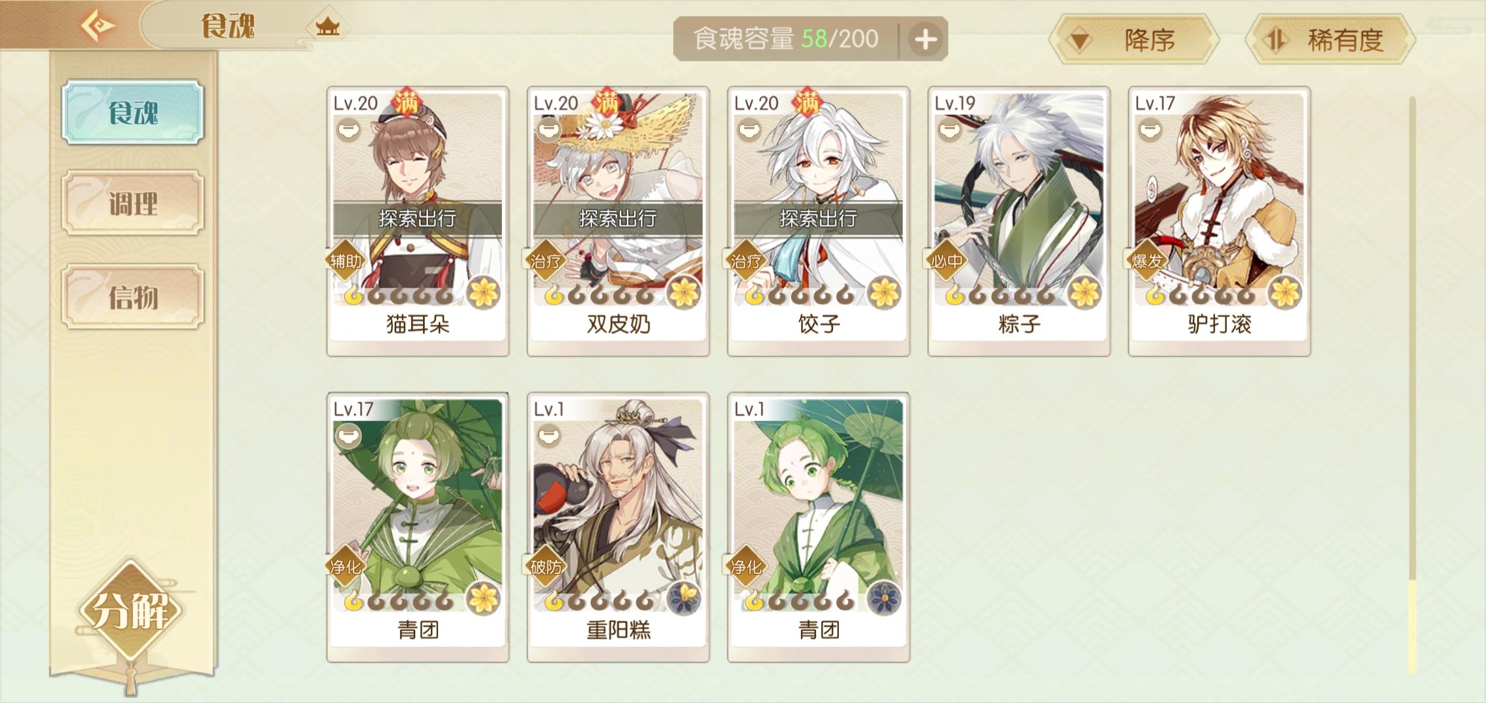Tap the 破防 role tag on 重阳糕
This screenshot has height=703, width=1486.
pyautogui.click(x=546, y=567)
